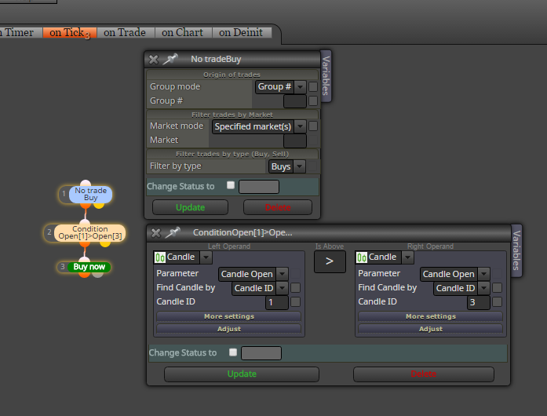Image resolution: width=547 pixels, height=416 pixels.
Task: Click Delete in No tradeBuy panel
Action: click(x=278, y=207)
